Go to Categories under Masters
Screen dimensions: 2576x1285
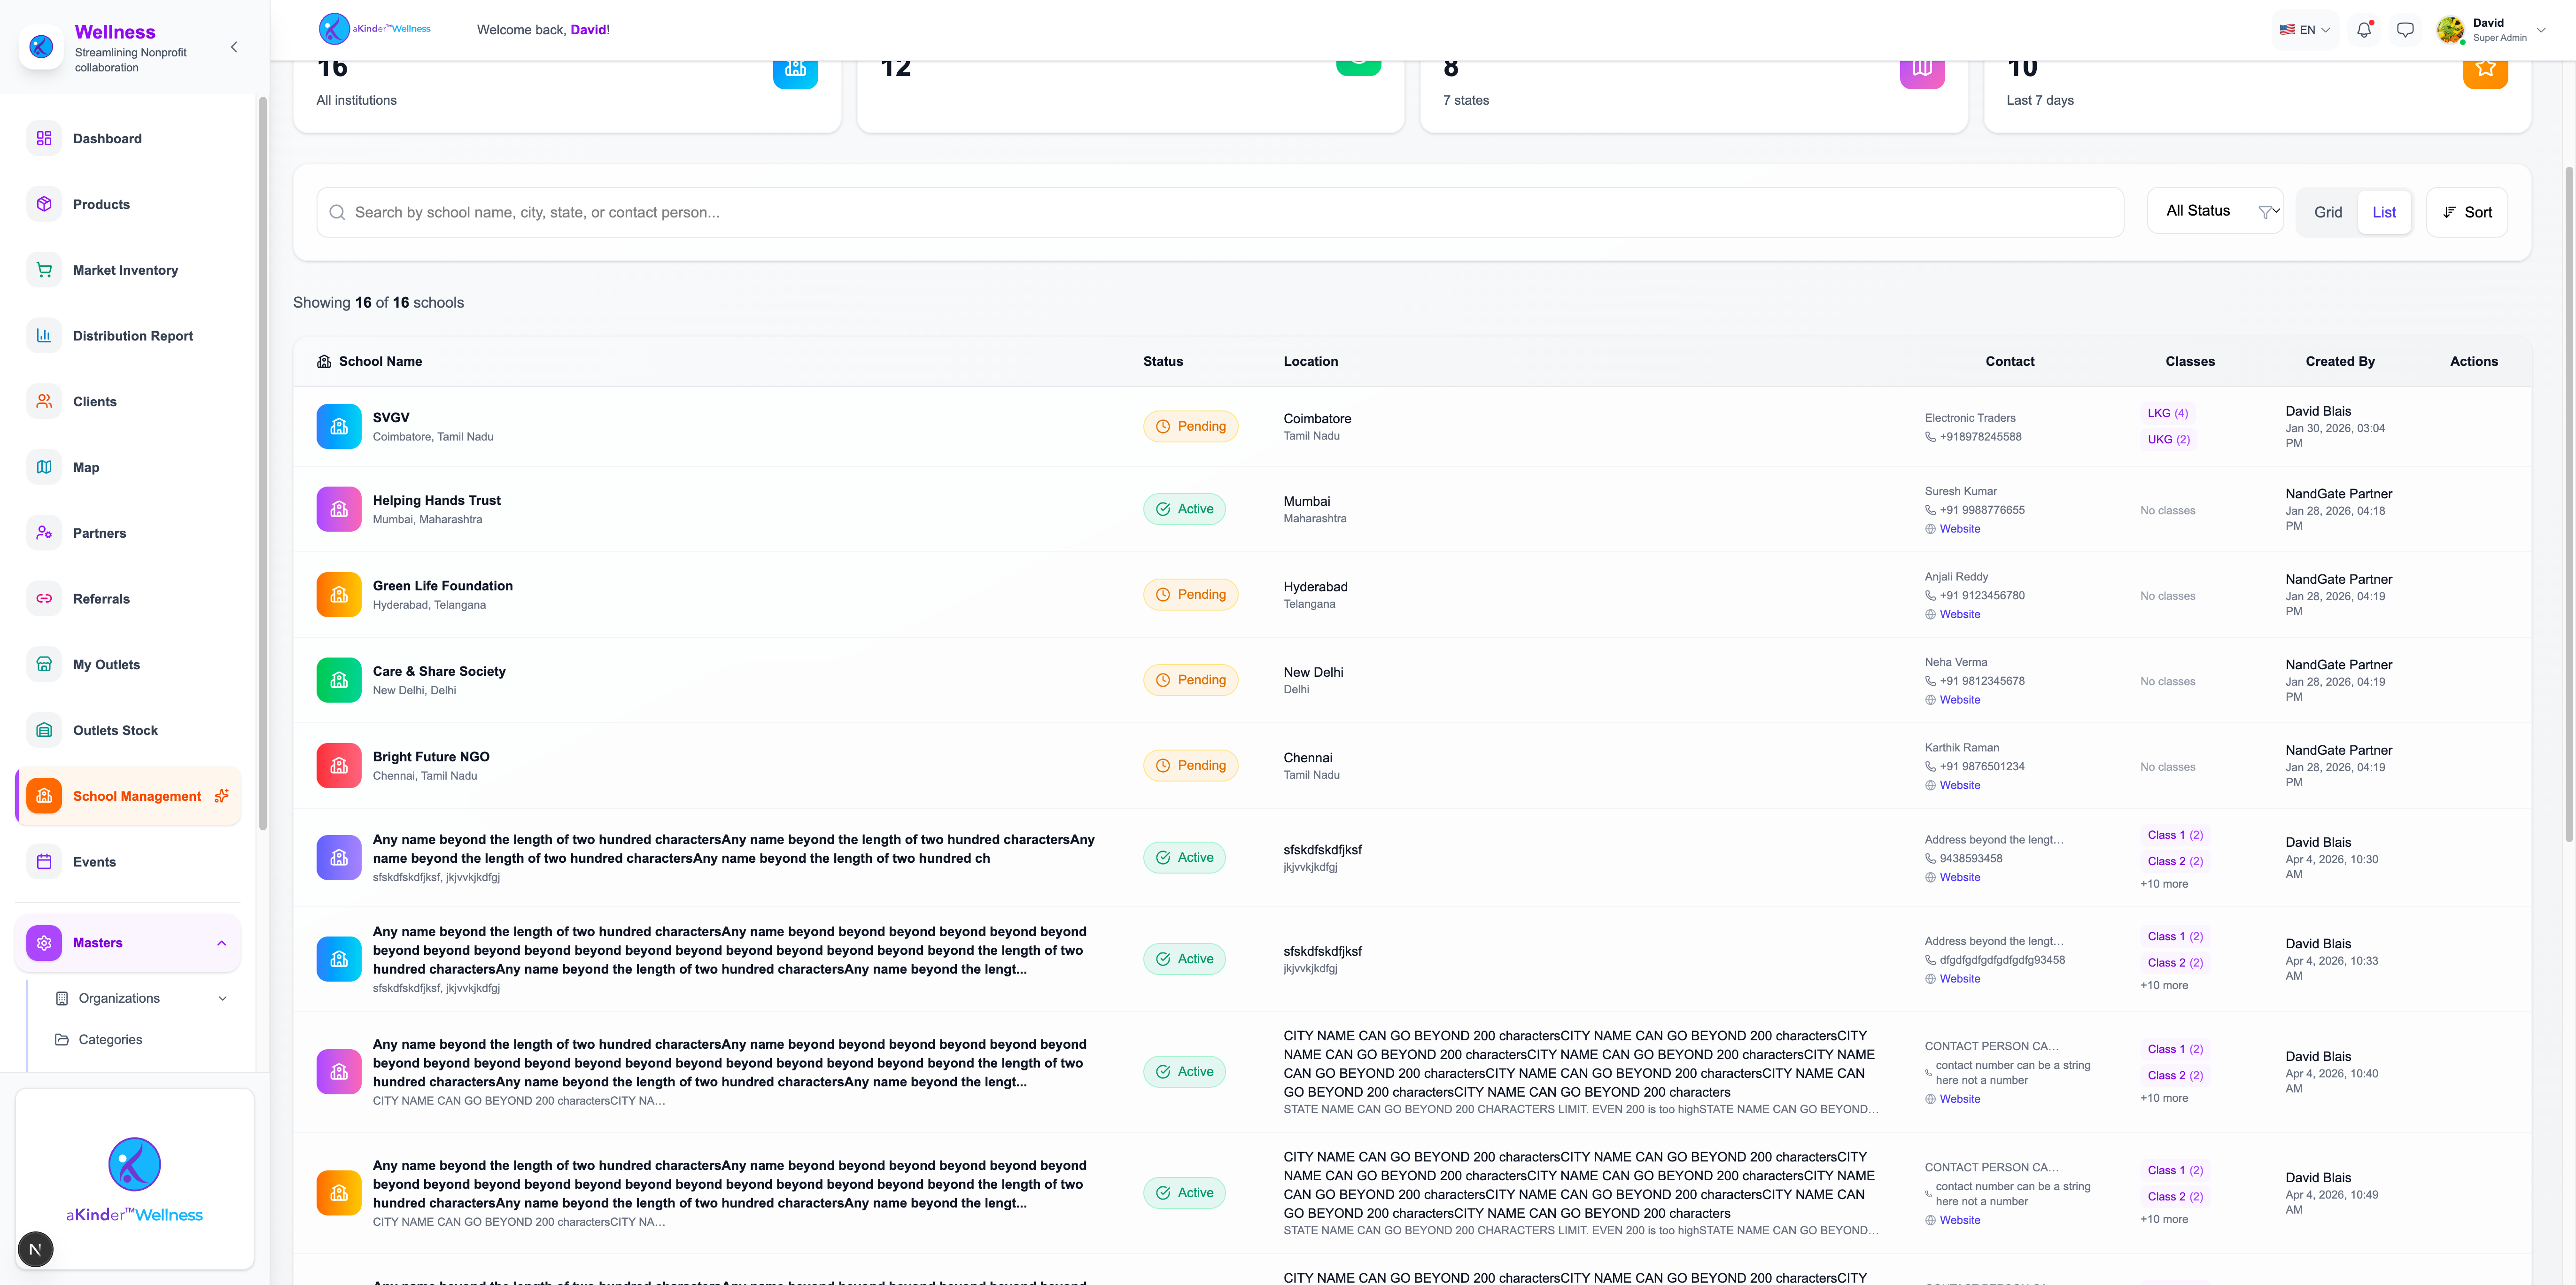click(110, 1040)
